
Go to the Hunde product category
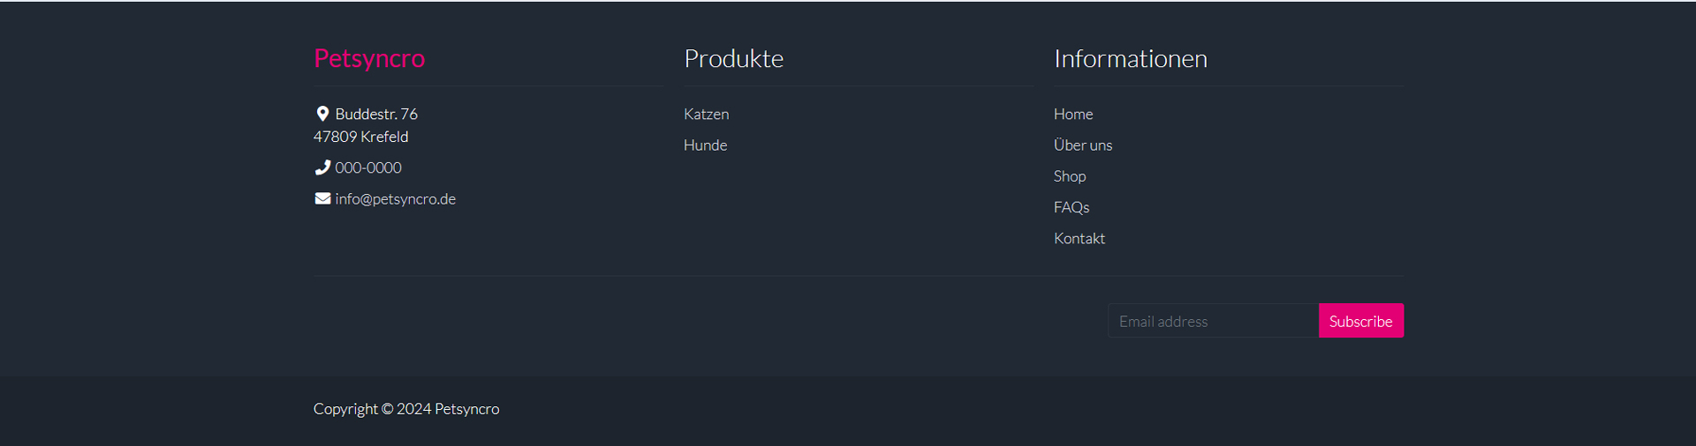pyautogui.click(x=705, y=145)
